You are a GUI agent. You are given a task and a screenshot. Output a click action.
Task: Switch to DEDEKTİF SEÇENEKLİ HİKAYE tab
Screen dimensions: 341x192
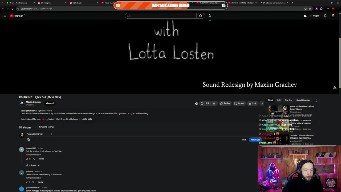pos(242,3)
